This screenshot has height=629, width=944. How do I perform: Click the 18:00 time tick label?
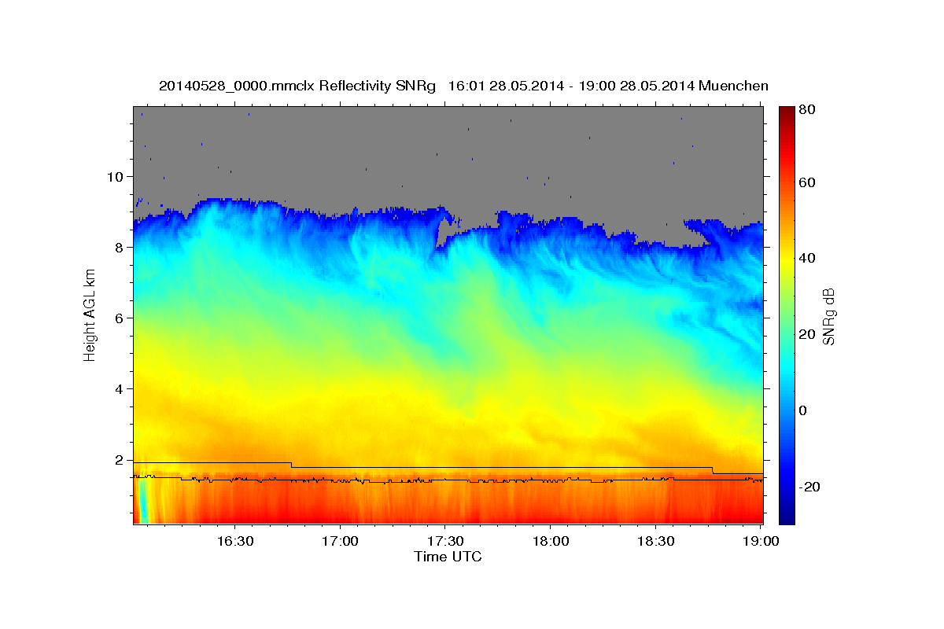[x=551, y=541]
